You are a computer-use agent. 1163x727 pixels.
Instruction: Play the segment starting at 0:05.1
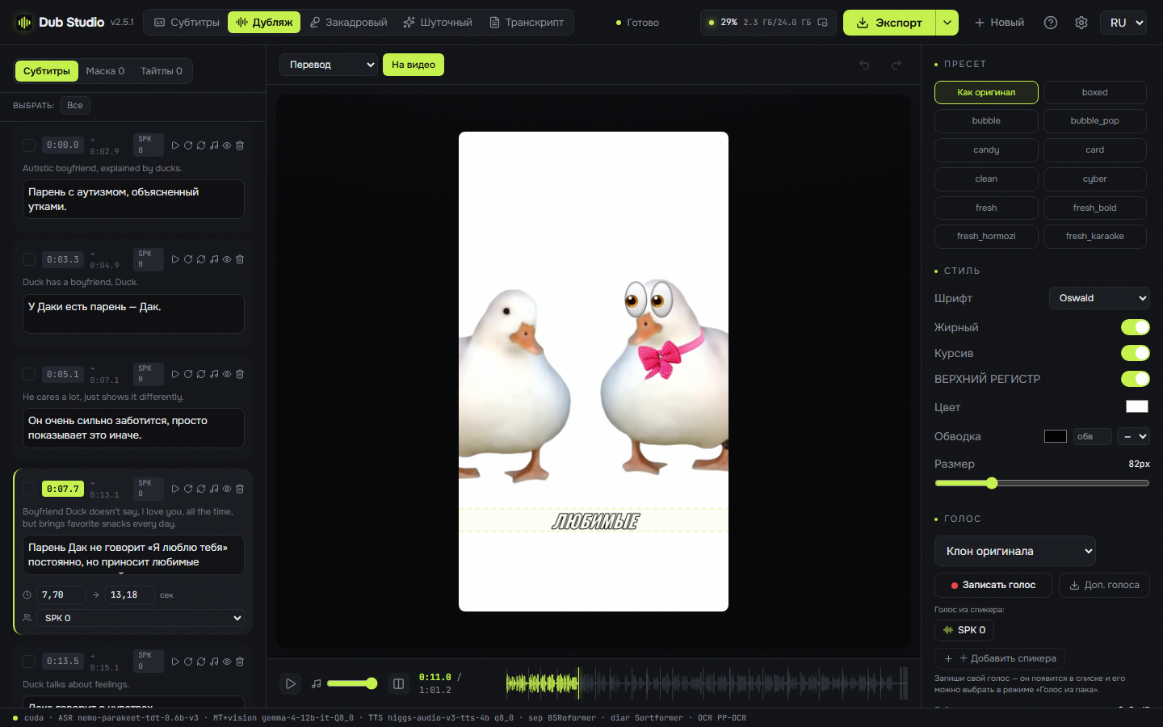[175, 374]
